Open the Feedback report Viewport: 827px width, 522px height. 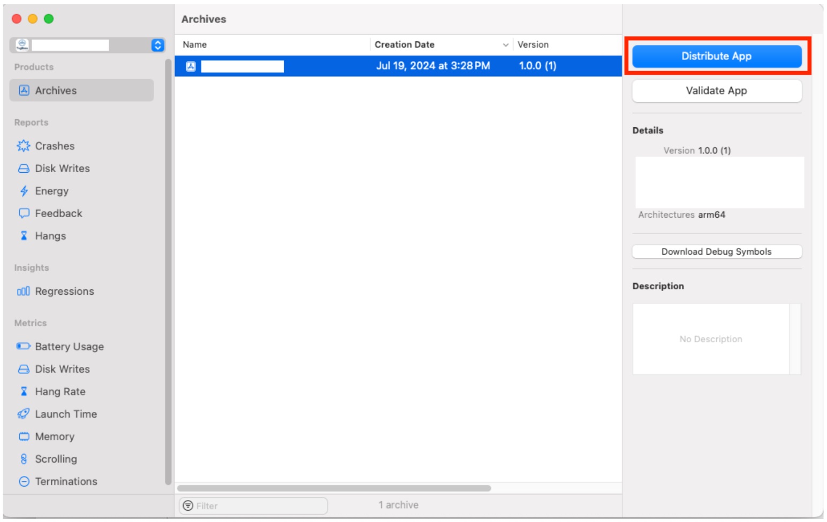pyautogui.click(x=59, y=213)
